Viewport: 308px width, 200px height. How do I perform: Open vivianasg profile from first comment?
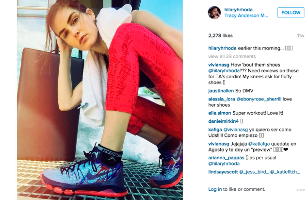(x=219, y=65)
